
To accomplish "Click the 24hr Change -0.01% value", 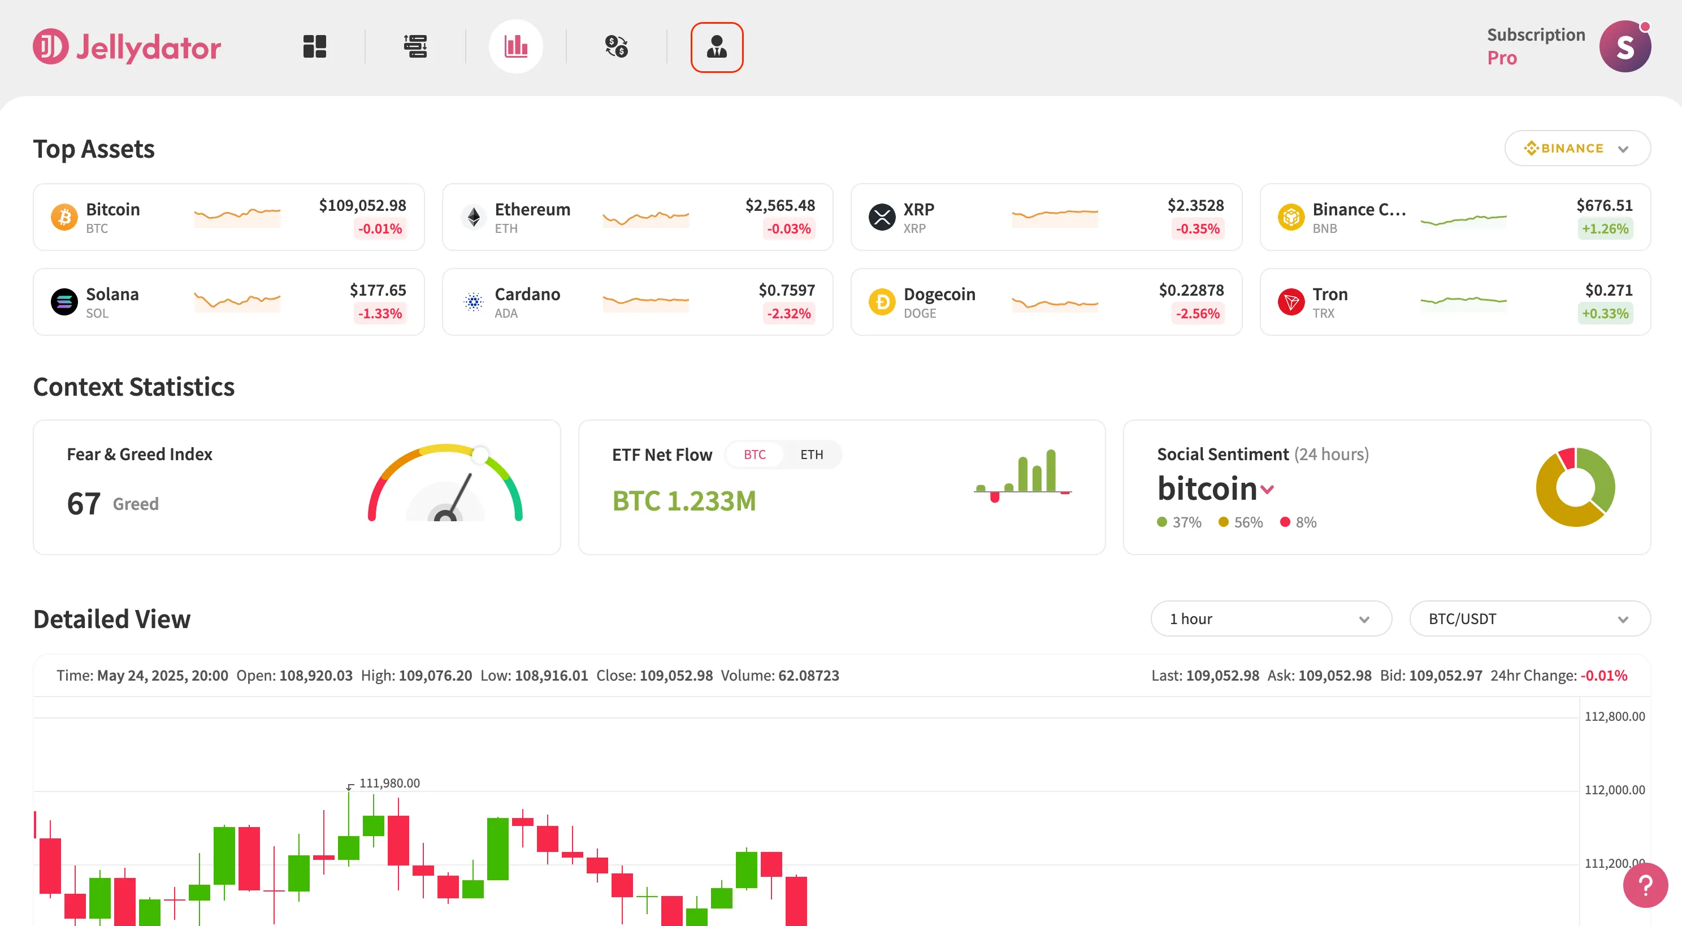I will pos(1603,675).
